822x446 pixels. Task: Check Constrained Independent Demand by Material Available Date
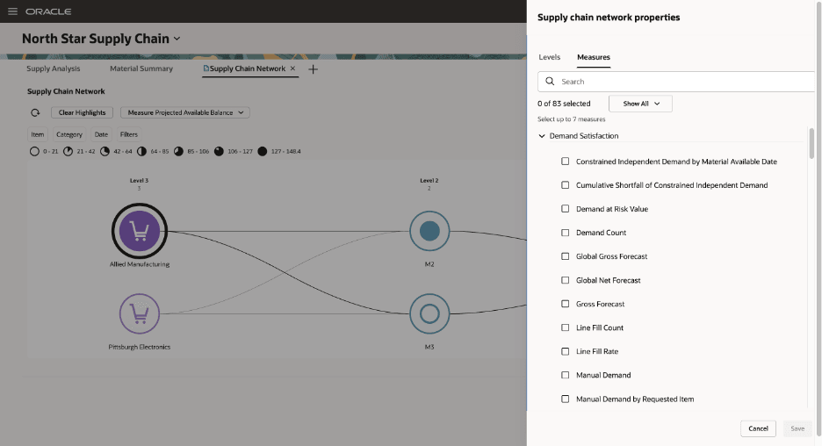[x=566, y=162]
